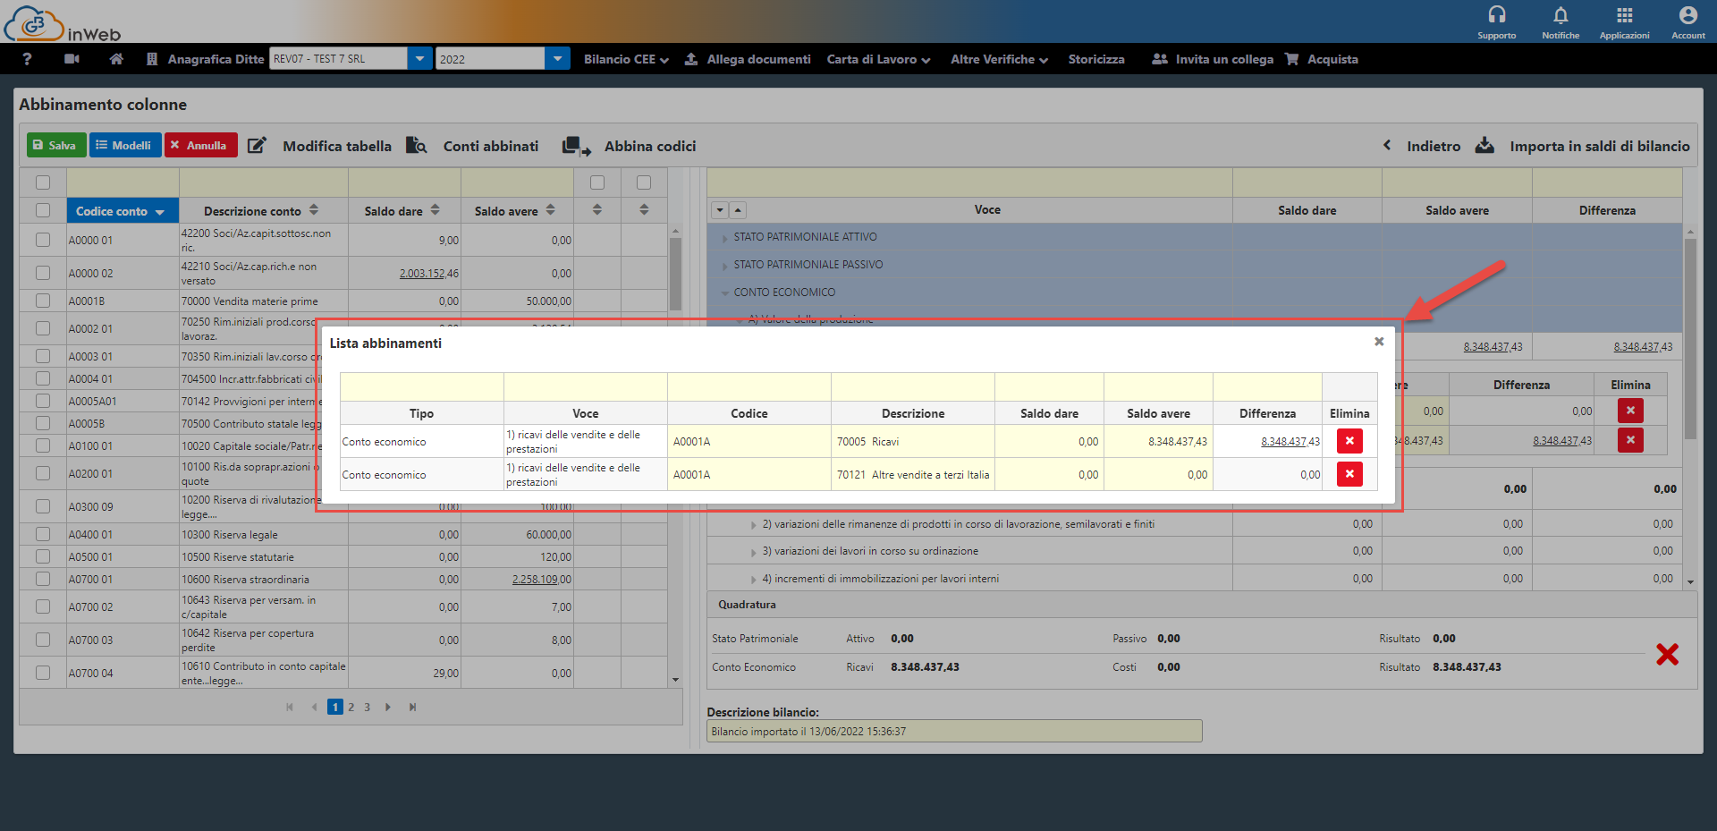1717x831 pixels.
Task: Click Descrizione bilancio input field
Action: (x=954, y=731)
